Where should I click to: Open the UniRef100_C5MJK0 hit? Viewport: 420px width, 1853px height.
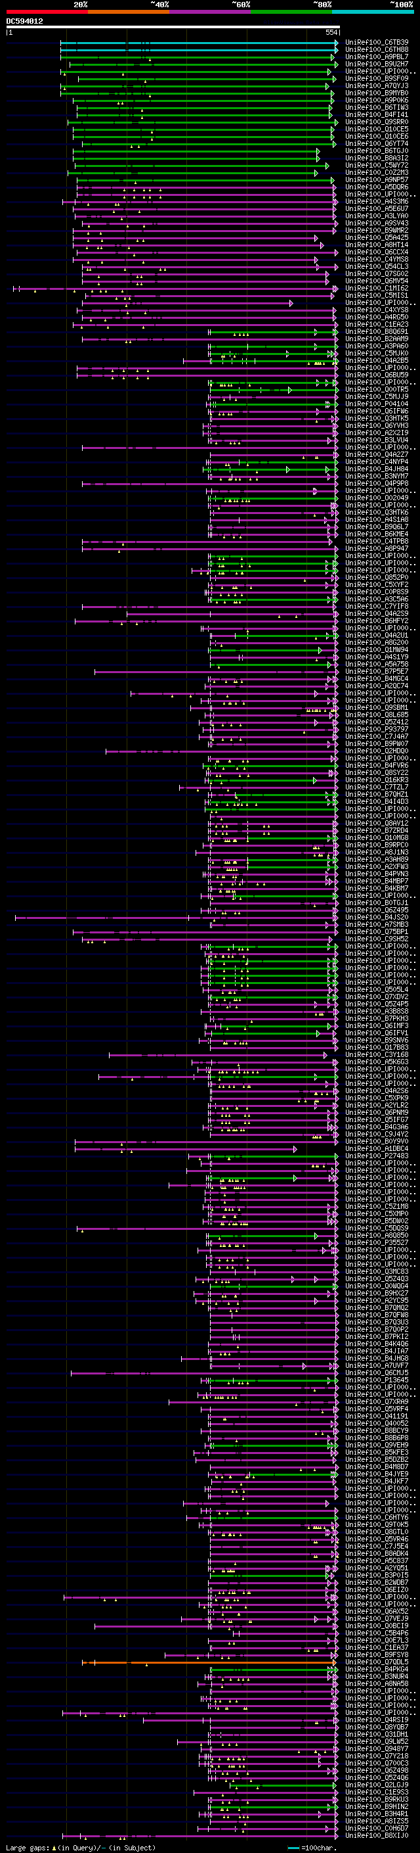tap(377, 353)
